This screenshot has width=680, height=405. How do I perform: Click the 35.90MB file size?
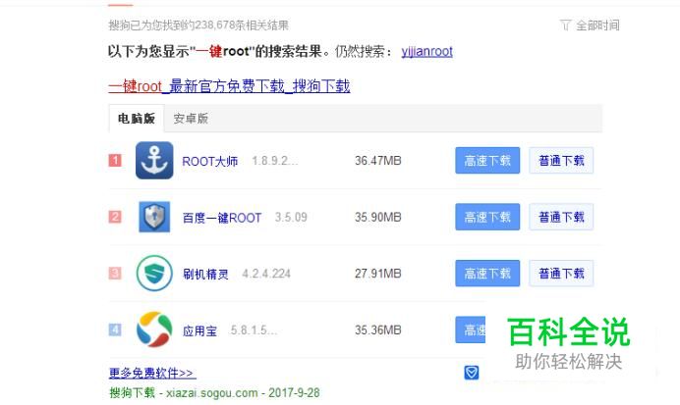378,217
